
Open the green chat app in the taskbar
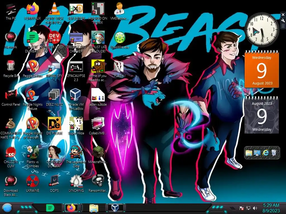click(50, 208)
